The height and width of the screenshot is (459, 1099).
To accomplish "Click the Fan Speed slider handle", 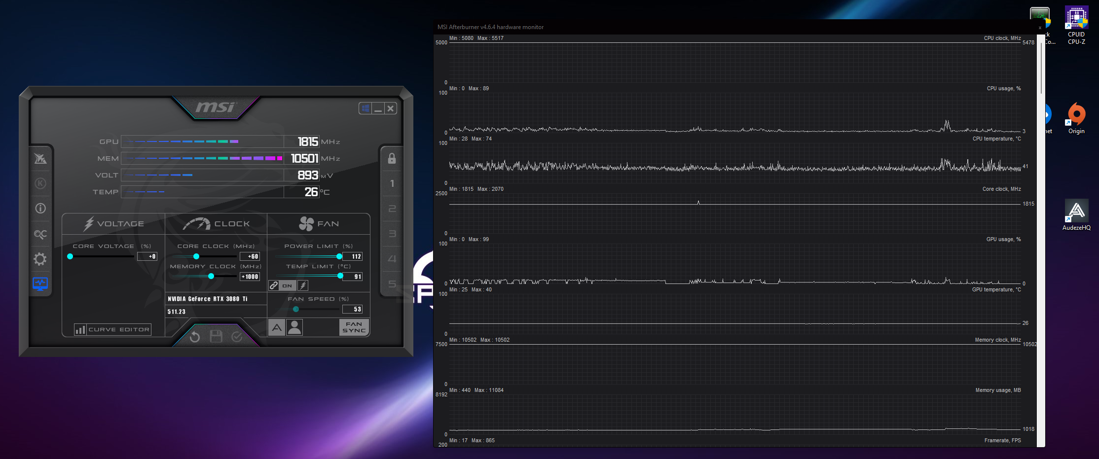I will [296, 309].
